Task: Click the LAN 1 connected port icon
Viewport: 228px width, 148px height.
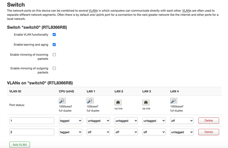Action: [x=90, y=101]
